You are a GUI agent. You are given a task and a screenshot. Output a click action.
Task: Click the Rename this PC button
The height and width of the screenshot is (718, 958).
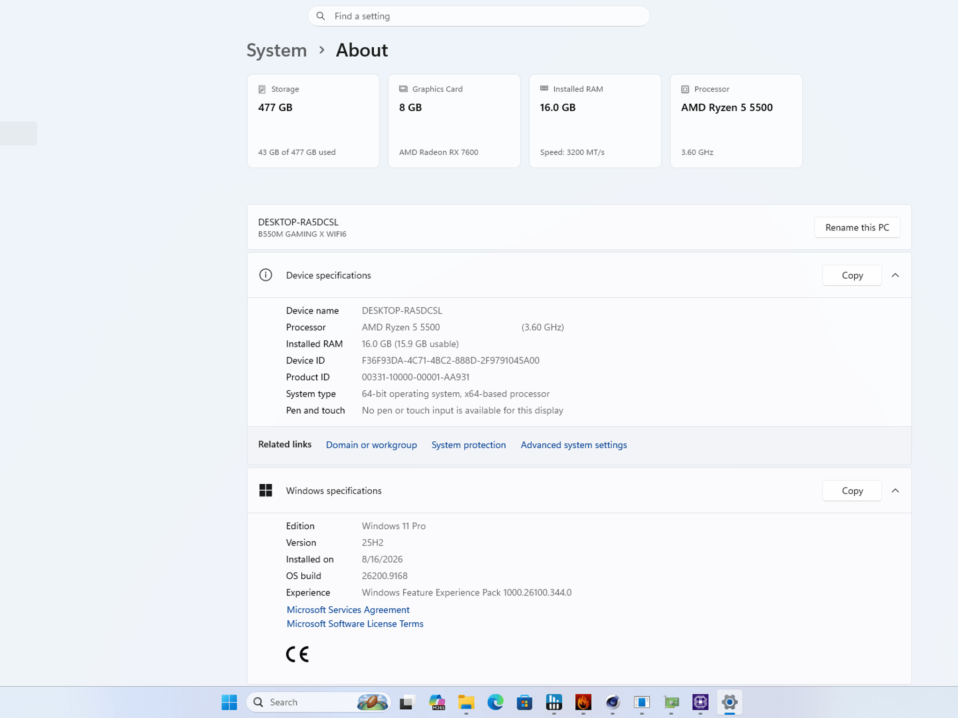coord(857,227)
